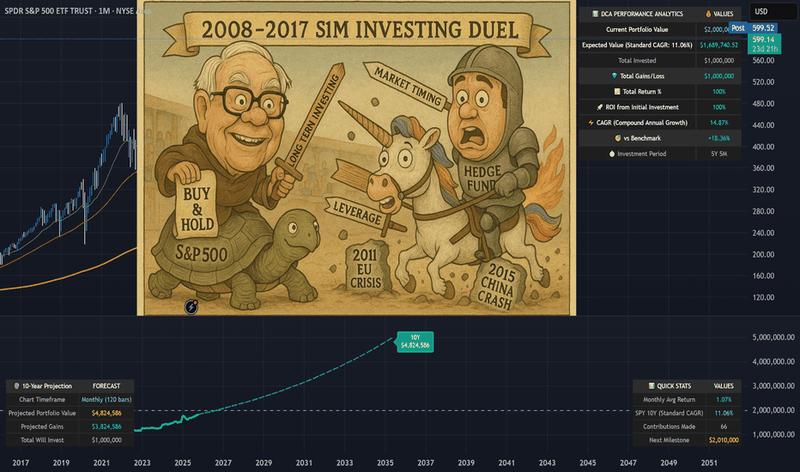This screenshot has width=800, height=472.
Task: Click the DCA Performance Analytics header icon
Action: pyautogui.click(x=595, y=14)
